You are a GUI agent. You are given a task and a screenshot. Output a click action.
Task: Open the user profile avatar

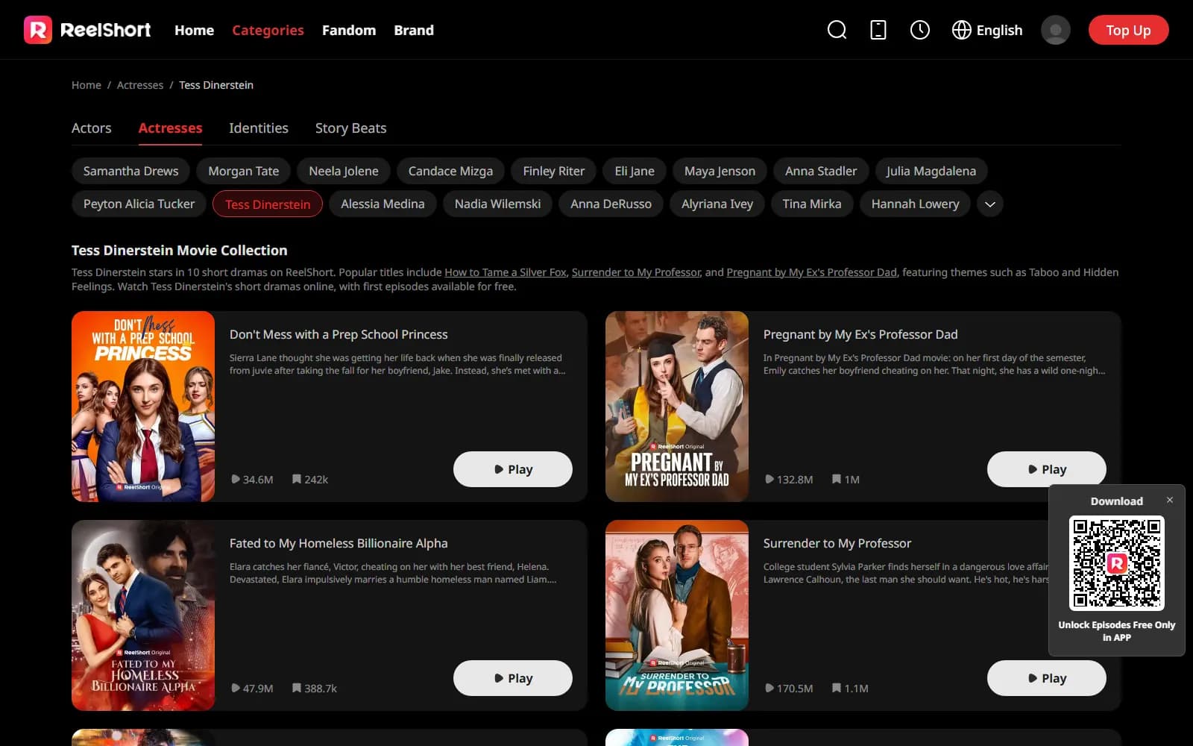click(x=1055, y=30)
